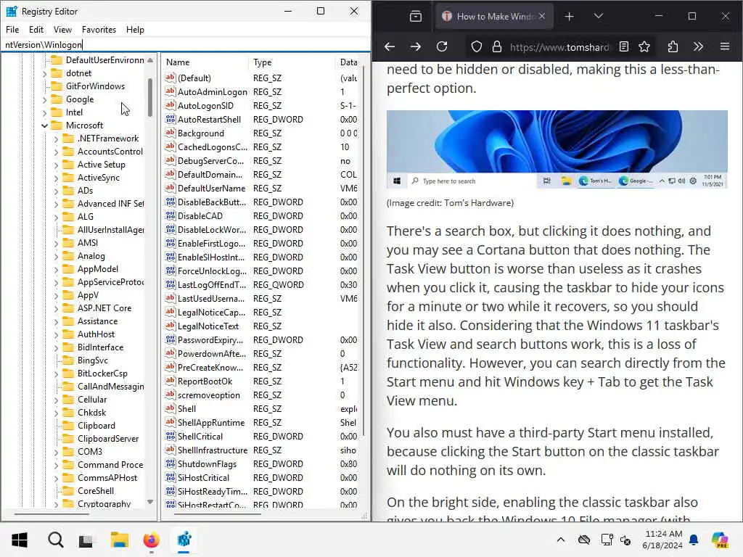Select the (Default) registry value
743x557 pixels.
pyautogui.click(x=194, y=78)
